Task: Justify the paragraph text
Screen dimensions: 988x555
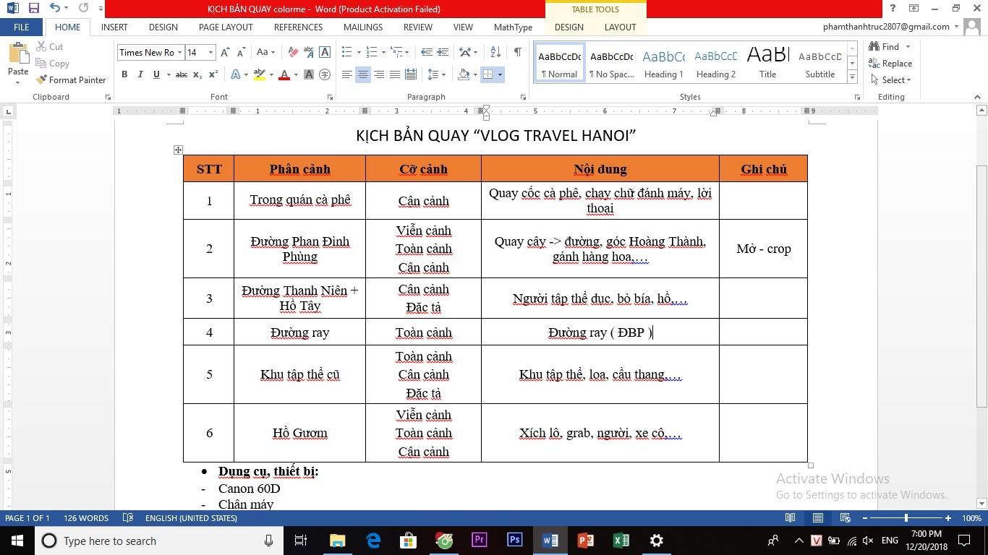Action: 395,74
